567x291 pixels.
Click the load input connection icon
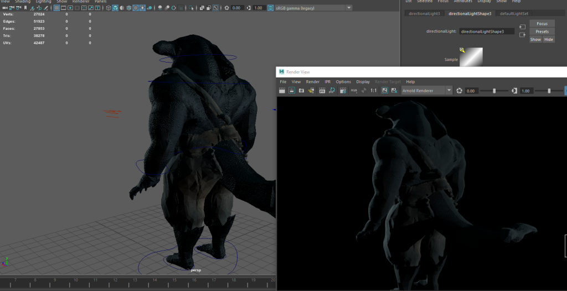click(522, 27)
